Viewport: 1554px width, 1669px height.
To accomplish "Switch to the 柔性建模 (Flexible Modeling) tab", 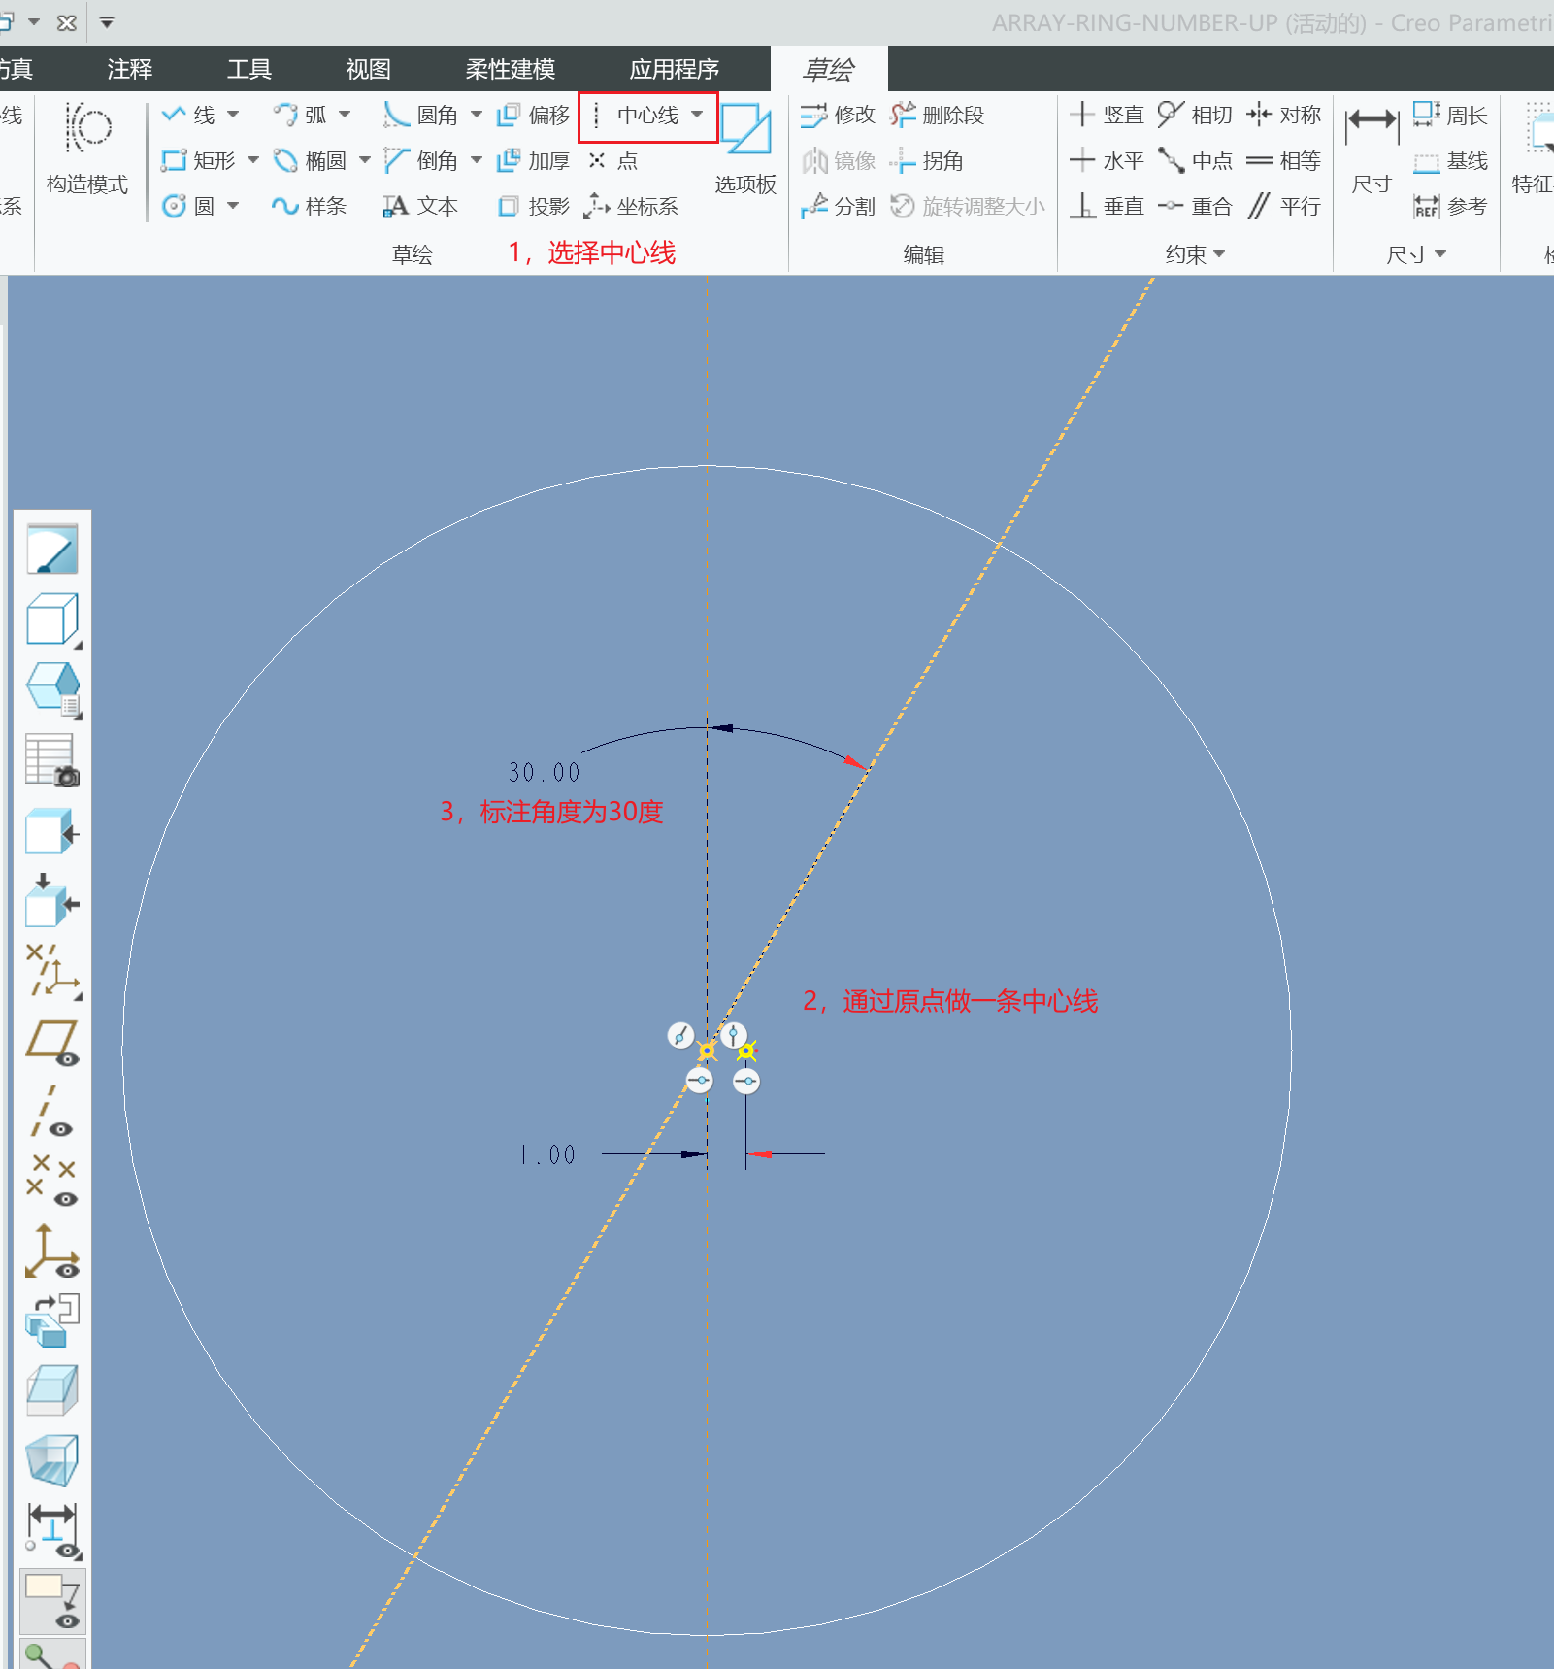I will (511, 69).
